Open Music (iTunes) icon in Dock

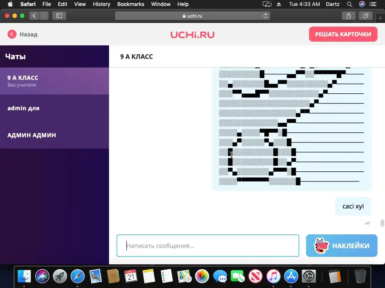pos(273,276)
